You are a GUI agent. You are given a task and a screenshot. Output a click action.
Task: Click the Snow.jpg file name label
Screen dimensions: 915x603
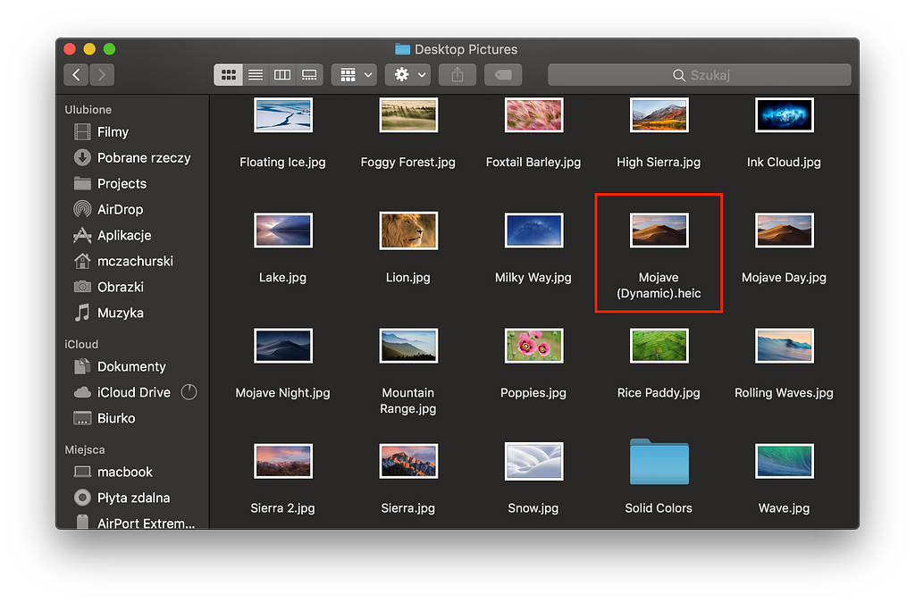coord(533,508)
